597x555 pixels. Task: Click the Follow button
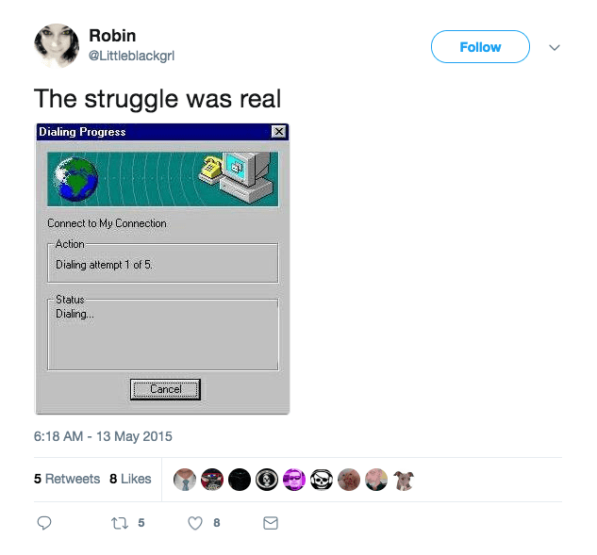tap(480, 47)
